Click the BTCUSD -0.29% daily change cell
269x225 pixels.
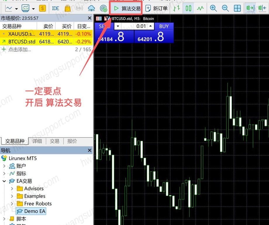[x=83, y=42]
